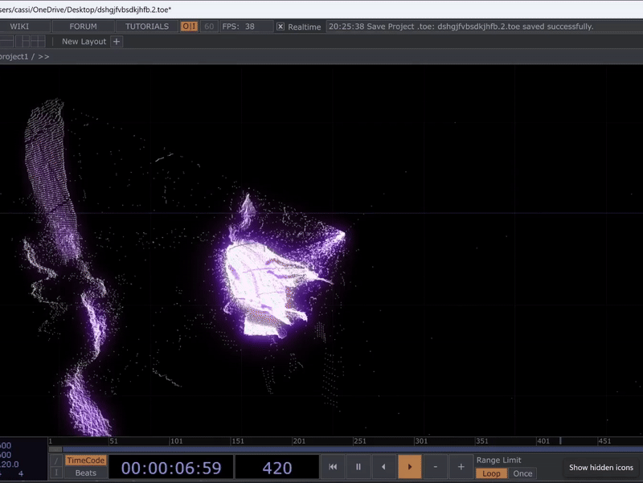
Task: Pause the timeline playback
Action: [x=358, y=465]
